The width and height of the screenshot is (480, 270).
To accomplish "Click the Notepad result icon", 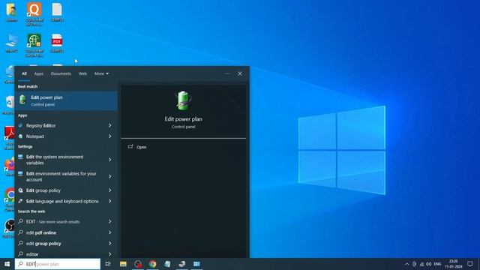I will 20,136.
